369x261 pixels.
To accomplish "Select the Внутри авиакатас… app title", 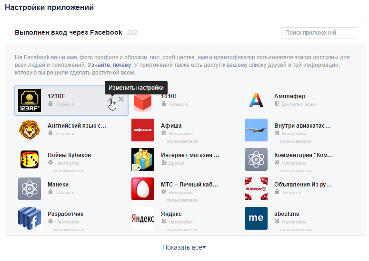I will tap(303, 126).
